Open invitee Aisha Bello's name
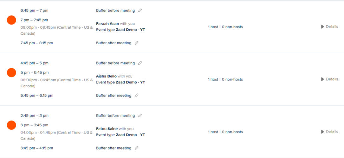 [x=106, y=76]
